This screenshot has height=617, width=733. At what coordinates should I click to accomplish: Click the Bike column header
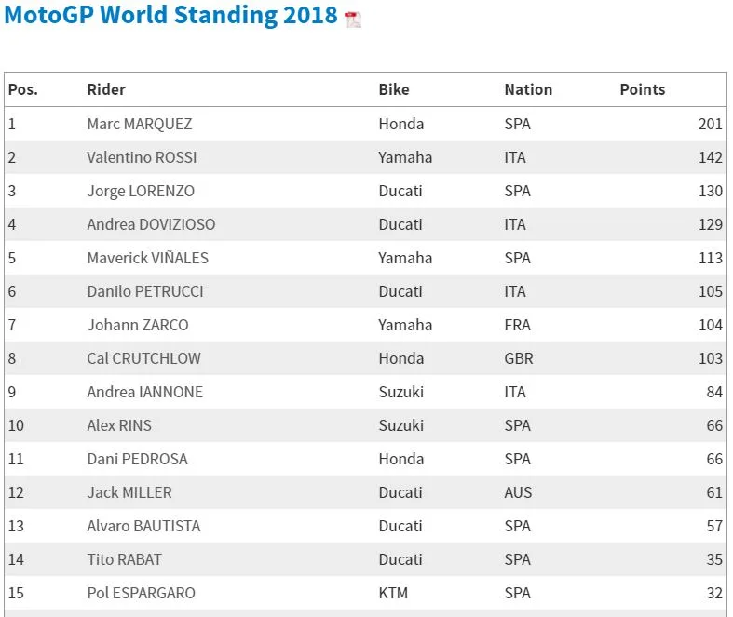[394, 89]
